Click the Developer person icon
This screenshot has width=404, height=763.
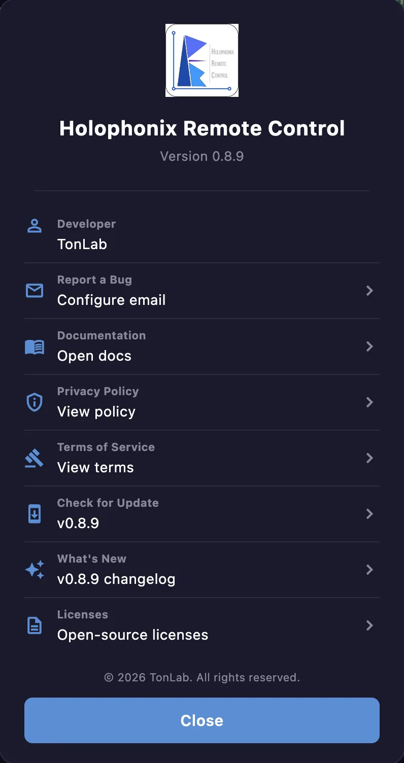[x=35, y=226]
